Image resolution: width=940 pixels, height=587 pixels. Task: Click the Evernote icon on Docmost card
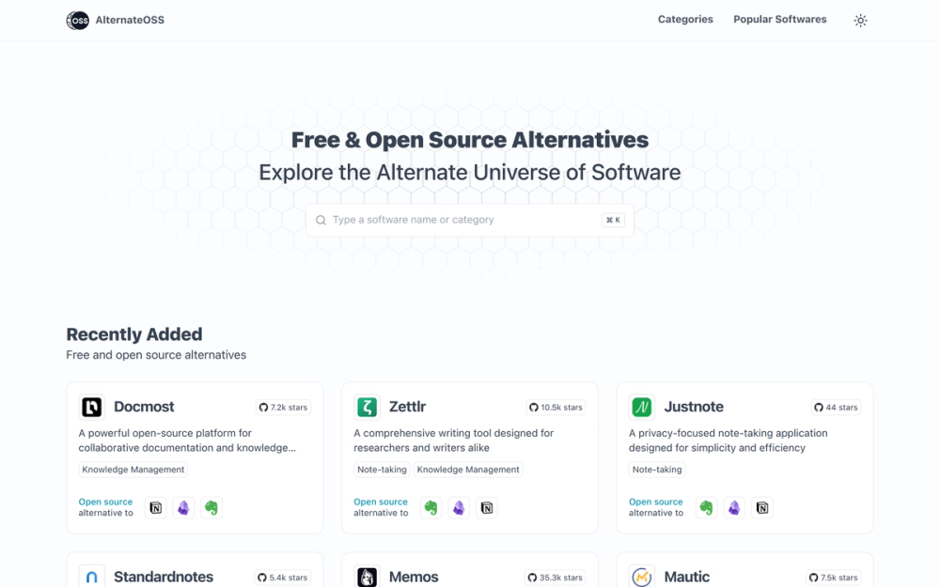[x=211, y=508]
